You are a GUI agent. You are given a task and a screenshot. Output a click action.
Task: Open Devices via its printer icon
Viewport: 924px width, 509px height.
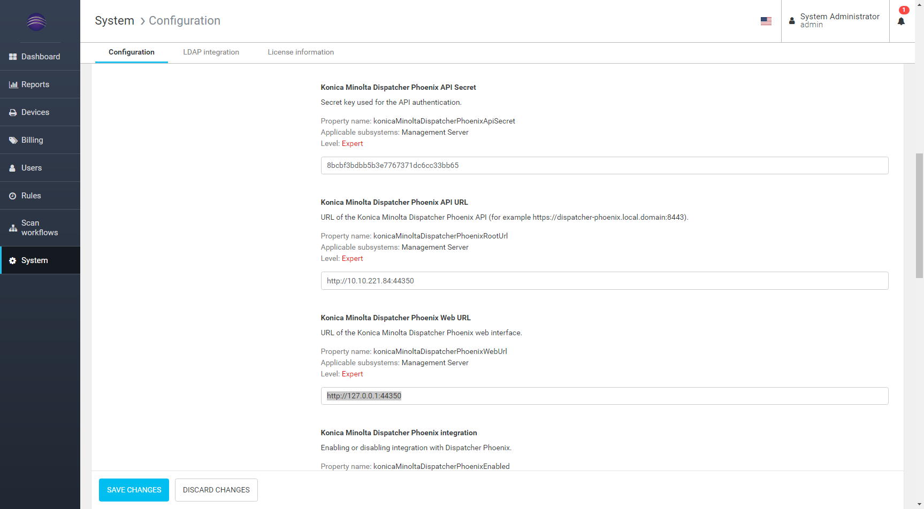point(13,112)
